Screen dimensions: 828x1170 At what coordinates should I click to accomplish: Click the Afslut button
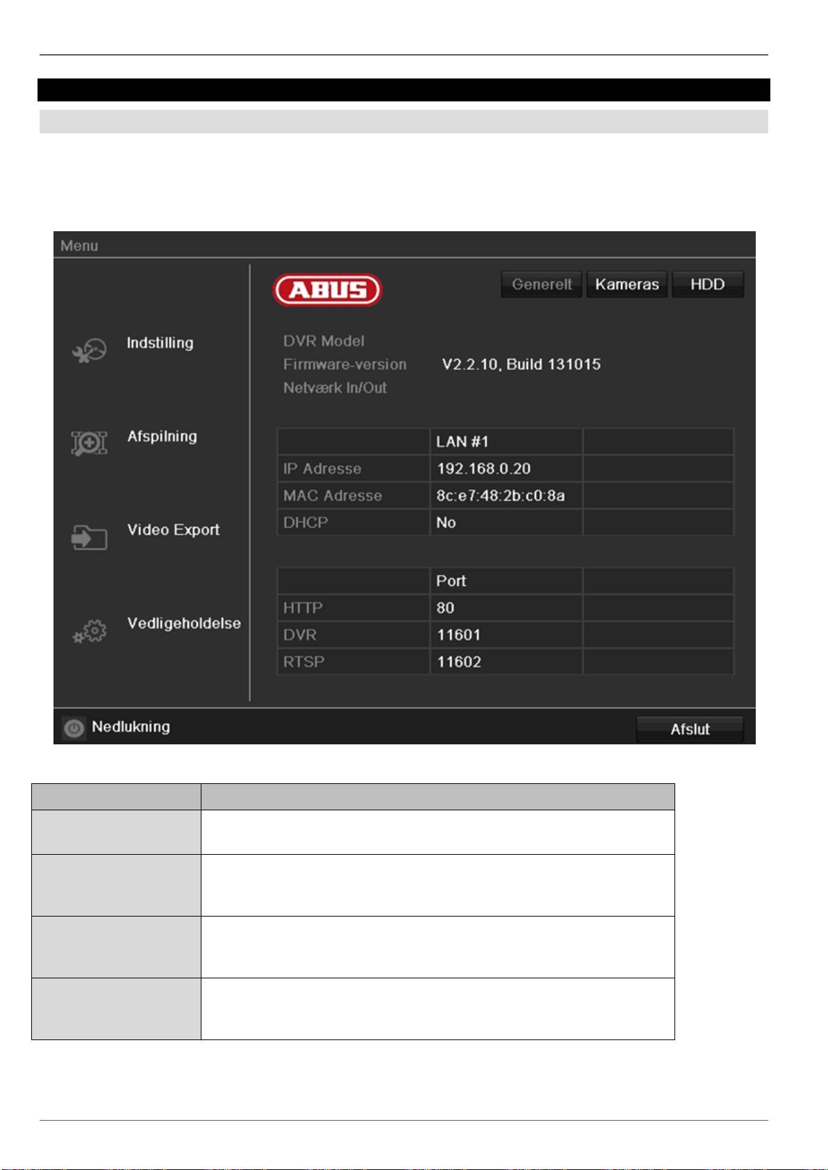click(689, 729)
